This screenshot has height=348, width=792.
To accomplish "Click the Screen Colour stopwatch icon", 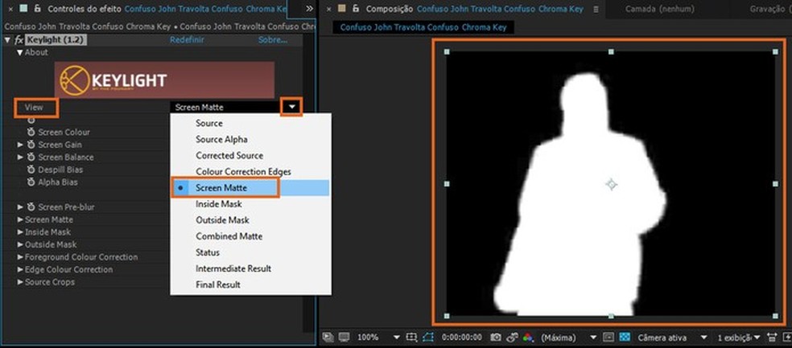I will click(x=31, y=132).
